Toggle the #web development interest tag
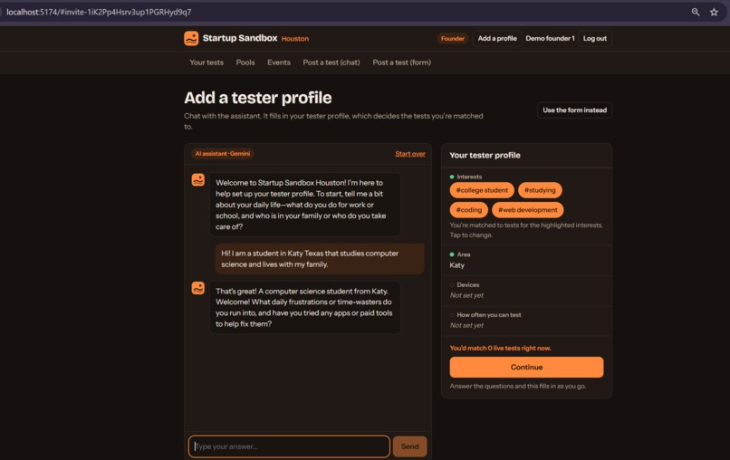The width and height of the screenshot is (730, 460). [527, 210]
